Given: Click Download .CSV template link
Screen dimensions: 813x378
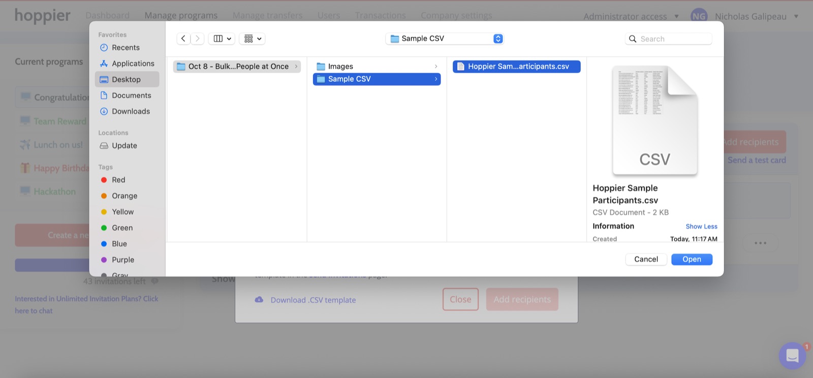Looking at the screenshot, I should (x=313, y=300).
